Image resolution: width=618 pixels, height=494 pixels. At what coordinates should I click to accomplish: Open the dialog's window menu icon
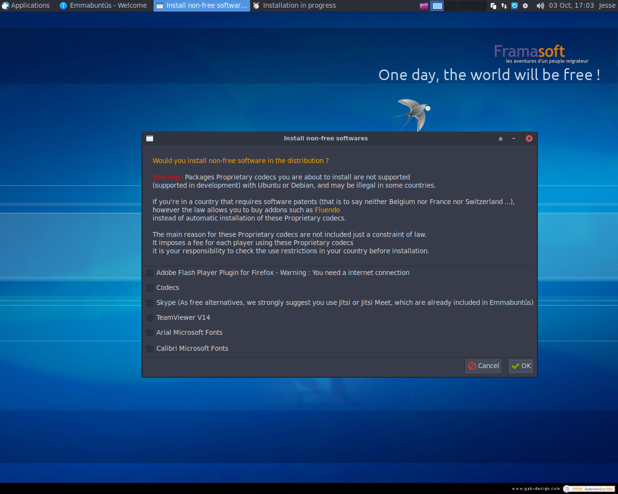pos(150,138)
